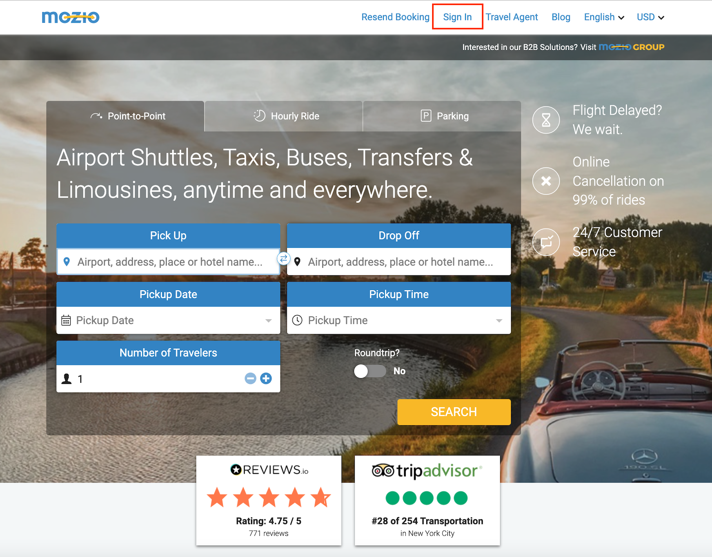Screen dimensions: 712x557
Task: Click the Pick Up header label
Action: coord(168,235)
